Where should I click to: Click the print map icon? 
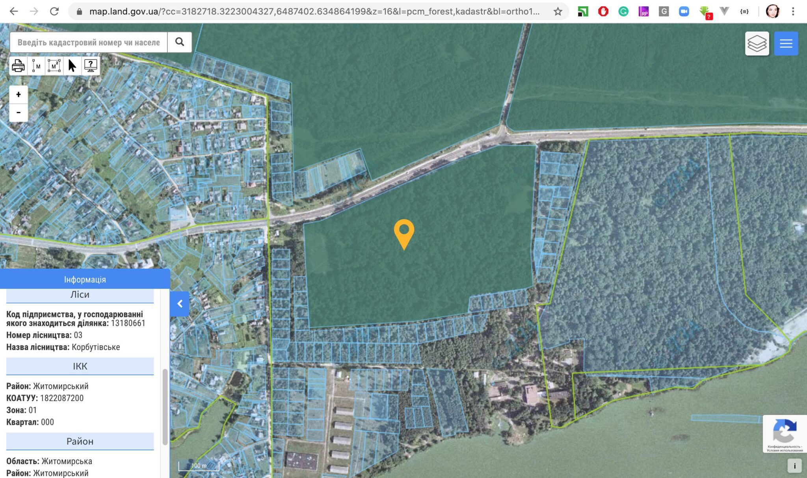pyautogui.click(x=18, y=65)
